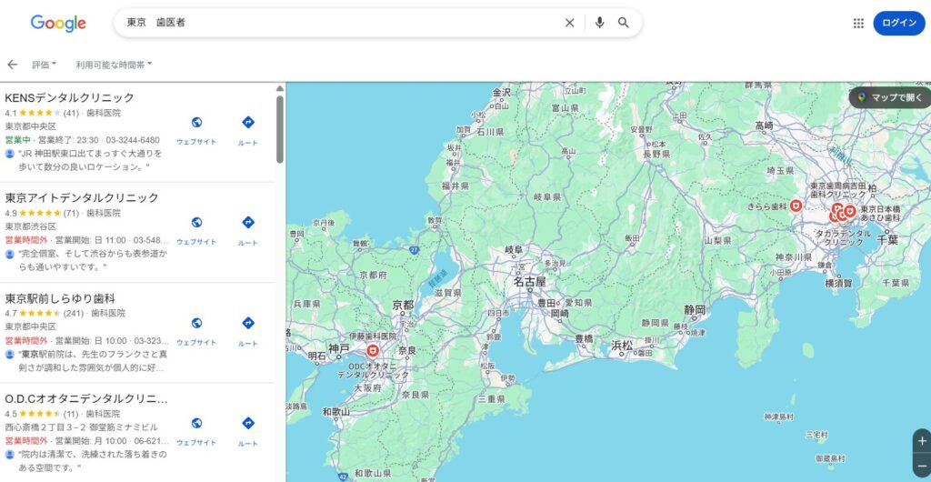The height and width of the screenshot is (482, 931).
Task: Open website of 東京駅前しらゆり歯科
Action: (x=196, y=331)
